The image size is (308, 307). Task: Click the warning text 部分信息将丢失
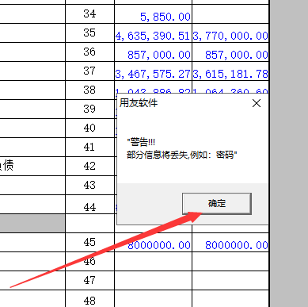(158, 155)
